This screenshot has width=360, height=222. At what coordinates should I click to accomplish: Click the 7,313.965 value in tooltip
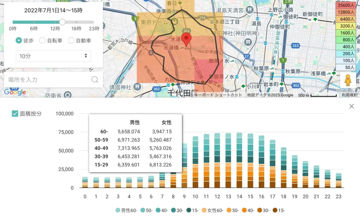[129, 148]
